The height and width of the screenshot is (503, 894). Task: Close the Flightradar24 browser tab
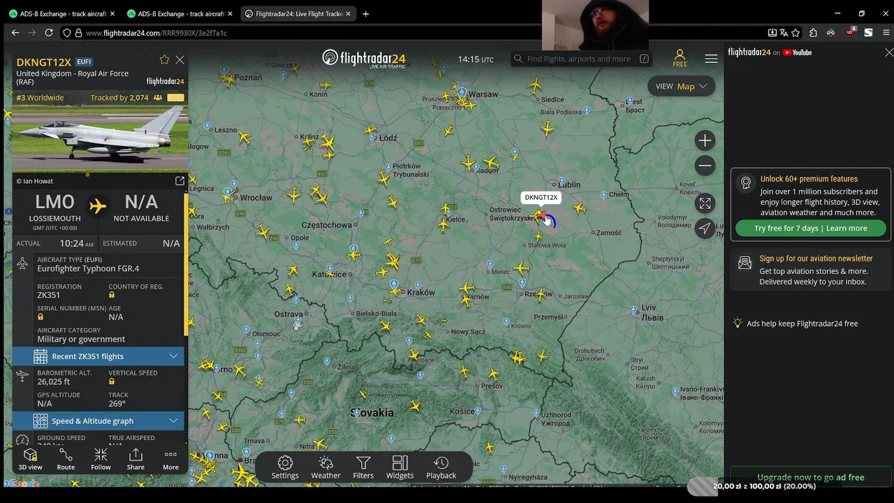pos(349,13)
